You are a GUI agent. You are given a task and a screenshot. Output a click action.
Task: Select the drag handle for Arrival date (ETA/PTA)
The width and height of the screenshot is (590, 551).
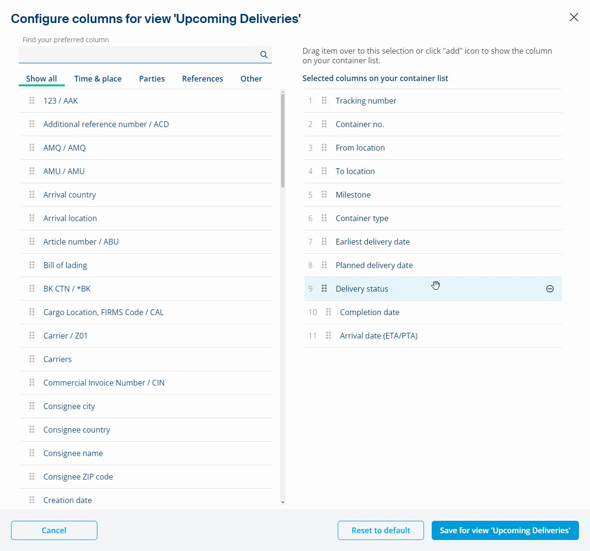pyautogui.click(x=329, y=336)
